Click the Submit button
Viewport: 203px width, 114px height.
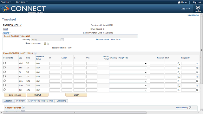pos(37,95)
